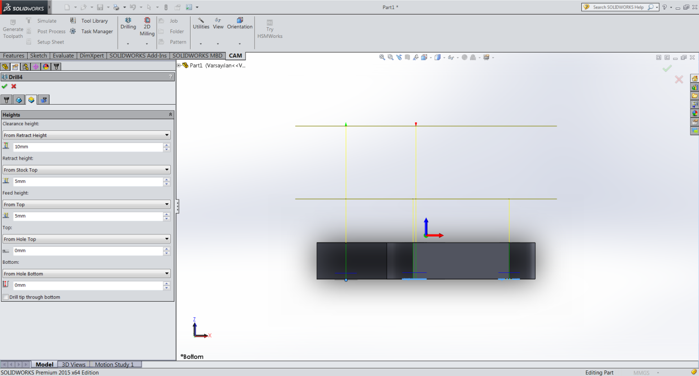This screenshot has height=376, width=699.
Task: Open the Tool Library
Action: 88,21
